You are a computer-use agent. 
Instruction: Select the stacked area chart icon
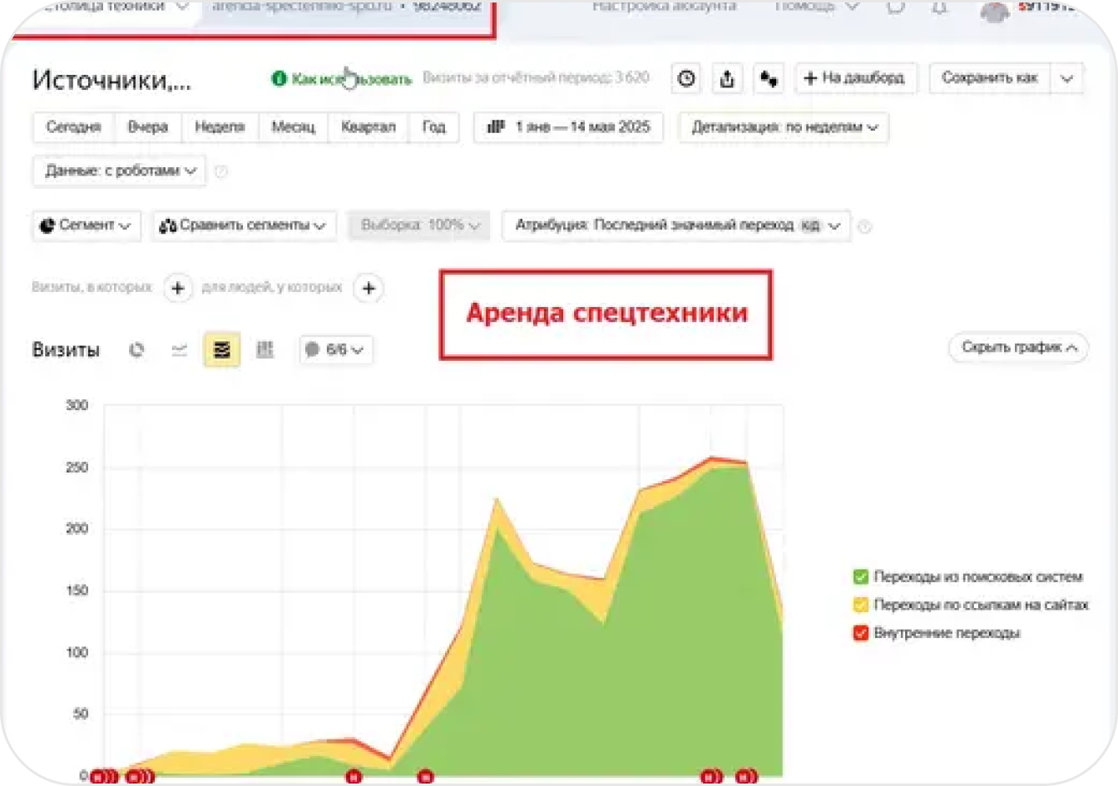click(222, 350)
